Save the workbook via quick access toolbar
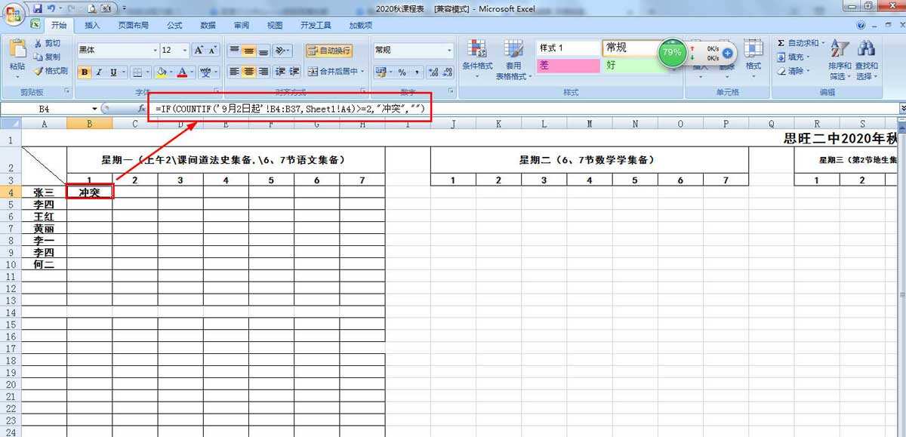Screen dimensions: 906x437 37,8
